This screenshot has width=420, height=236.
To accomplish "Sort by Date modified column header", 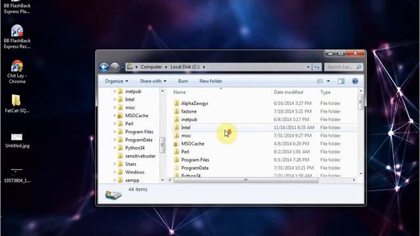I will click(x=289, y=92).
